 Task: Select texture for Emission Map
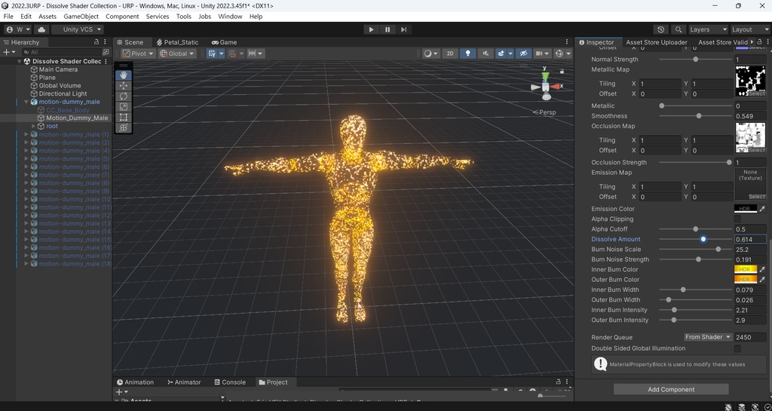(x=756, y=196)
